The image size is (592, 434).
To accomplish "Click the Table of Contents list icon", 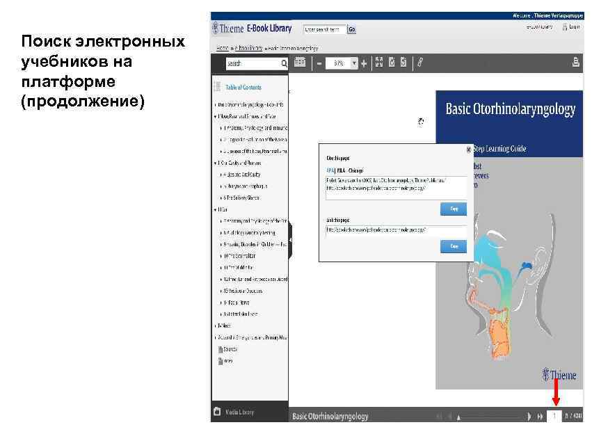I will pyautogui.click(x=218, y=87).
